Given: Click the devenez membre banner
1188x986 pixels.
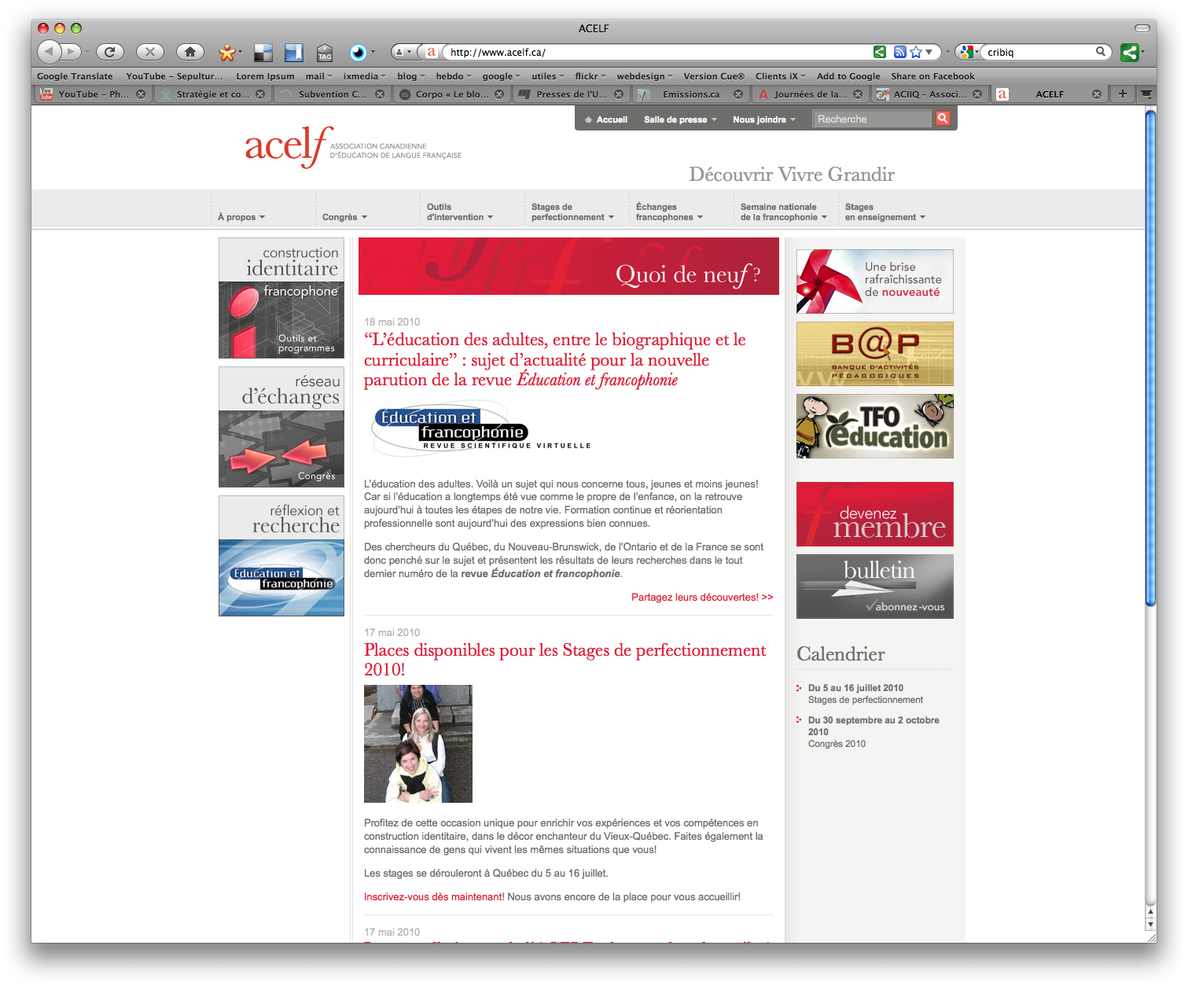Looking at the screenshot, I should (875, 514).
